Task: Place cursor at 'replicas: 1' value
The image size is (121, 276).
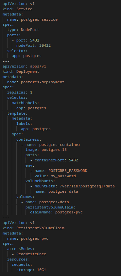Action: pyautogui.click(x=31, y=93)
